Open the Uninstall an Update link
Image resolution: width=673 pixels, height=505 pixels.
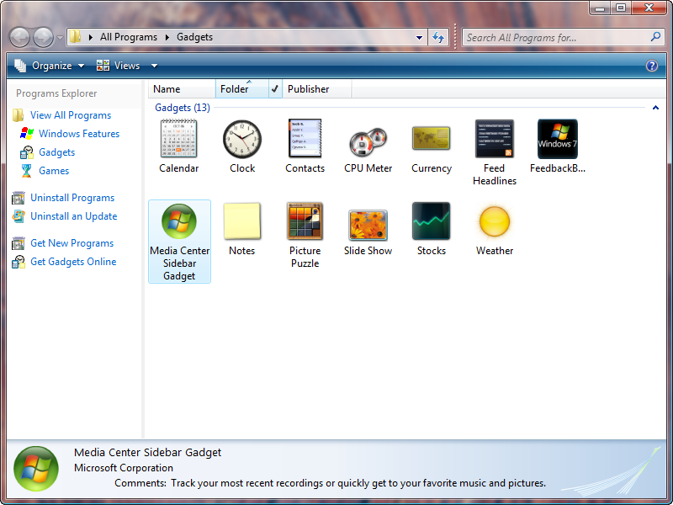click(x=74, y=216)
